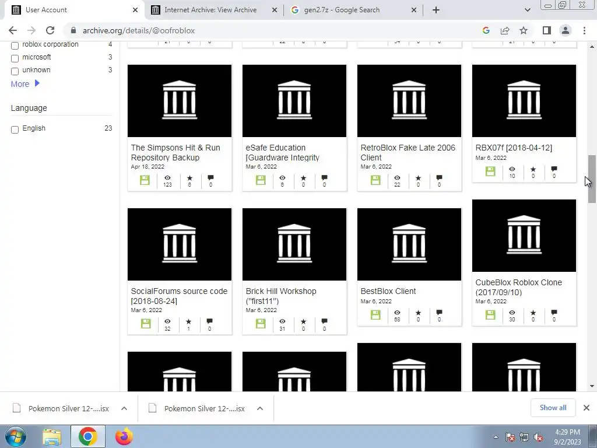Click the favorites star under SocialForums source code
The image size is (597, 448).
(188, 321)
